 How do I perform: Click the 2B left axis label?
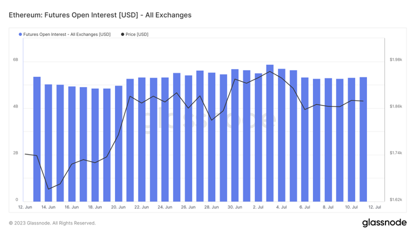15,153
